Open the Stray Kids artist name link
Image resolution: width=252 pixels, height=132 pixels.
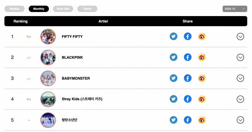pos(82,99)
